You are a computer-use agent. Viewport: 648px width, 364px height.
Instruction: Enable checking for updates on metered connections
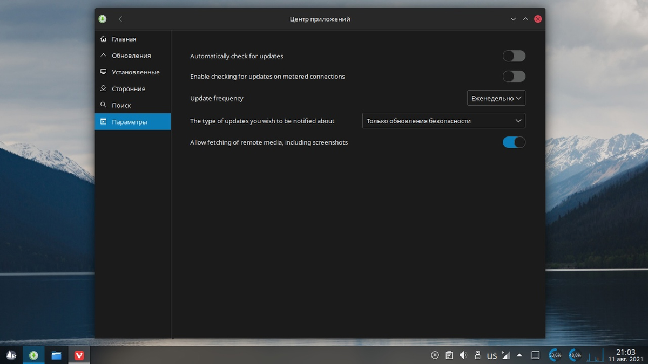coord(514,76)
